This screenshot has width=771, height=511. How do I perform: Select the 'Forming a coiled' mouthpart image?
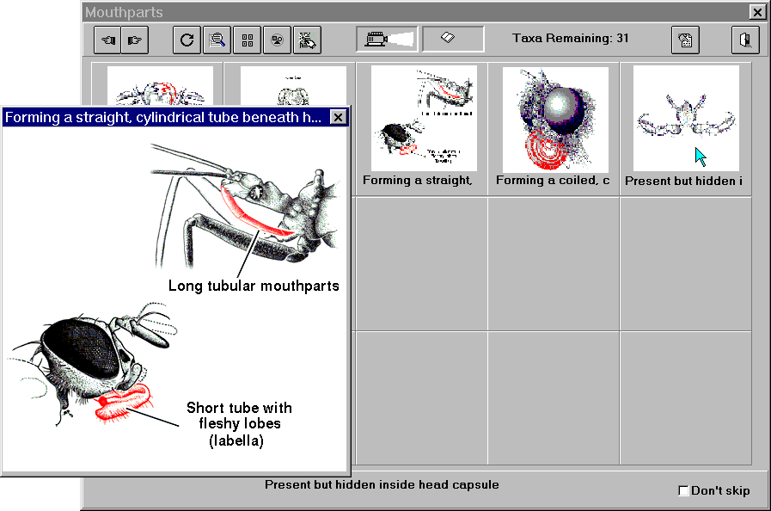click(x=555, y=119)
